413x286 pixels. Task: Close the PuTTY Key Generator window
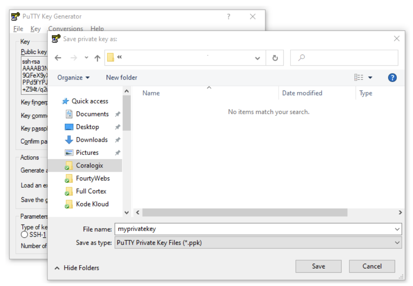(x=252, y=17)
